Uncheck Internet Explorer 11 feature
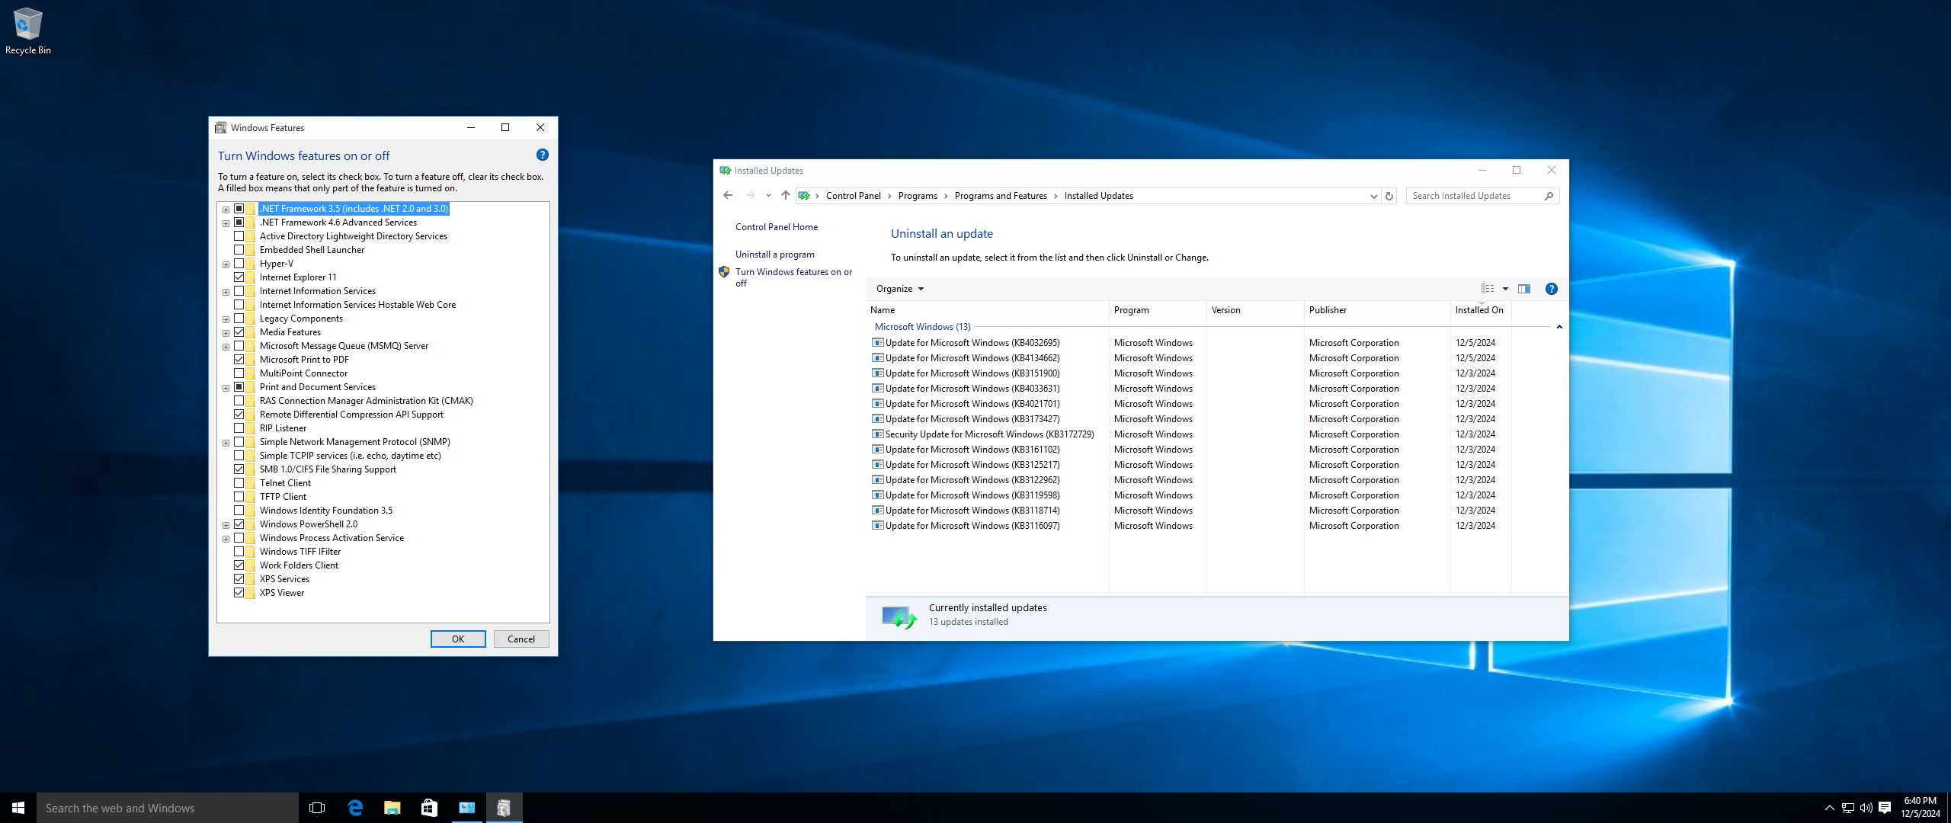Screen dimensions: 1951x823 pyautogui.click(x=239, y=277)
